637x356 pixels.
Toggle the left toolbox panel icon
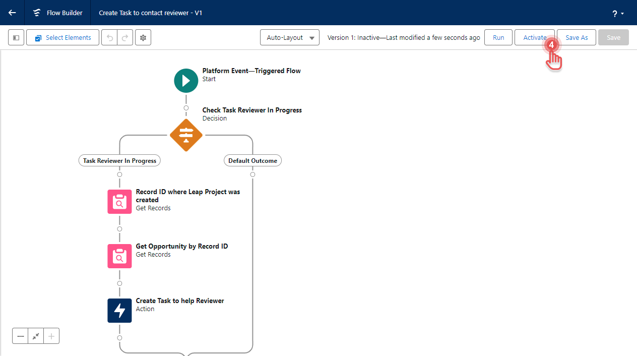point(16,38)
